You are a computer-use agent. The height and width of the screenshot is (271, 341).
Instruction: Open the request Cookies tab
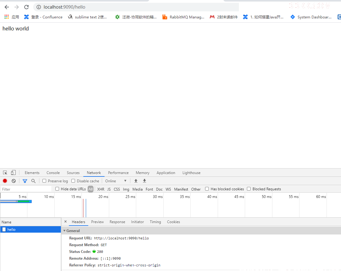click(x=173, y=222)
